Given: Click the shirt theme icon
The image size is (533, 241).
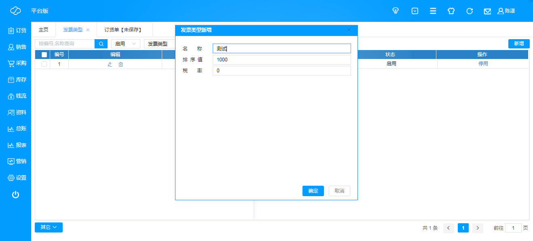Looking at the screenshot, I should coord(451,11).
